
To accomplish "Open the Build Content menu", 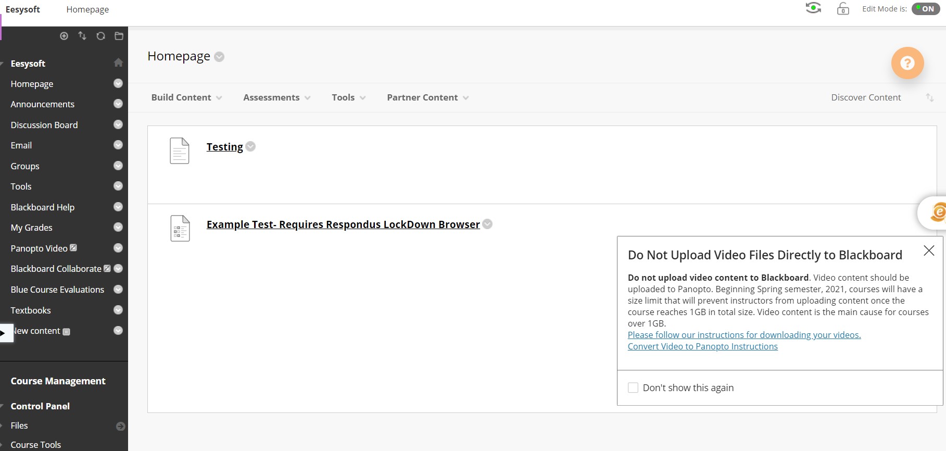I will coord(186,97).
